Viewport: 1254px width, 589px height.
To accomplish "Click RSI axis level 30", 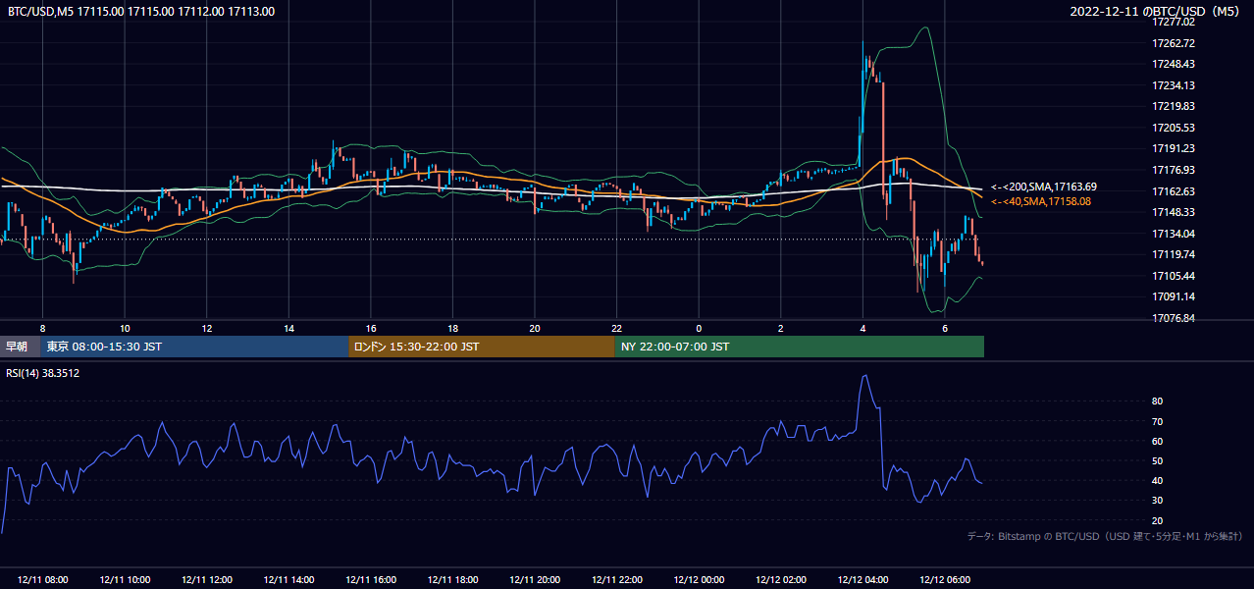I will coord(1158,501).
